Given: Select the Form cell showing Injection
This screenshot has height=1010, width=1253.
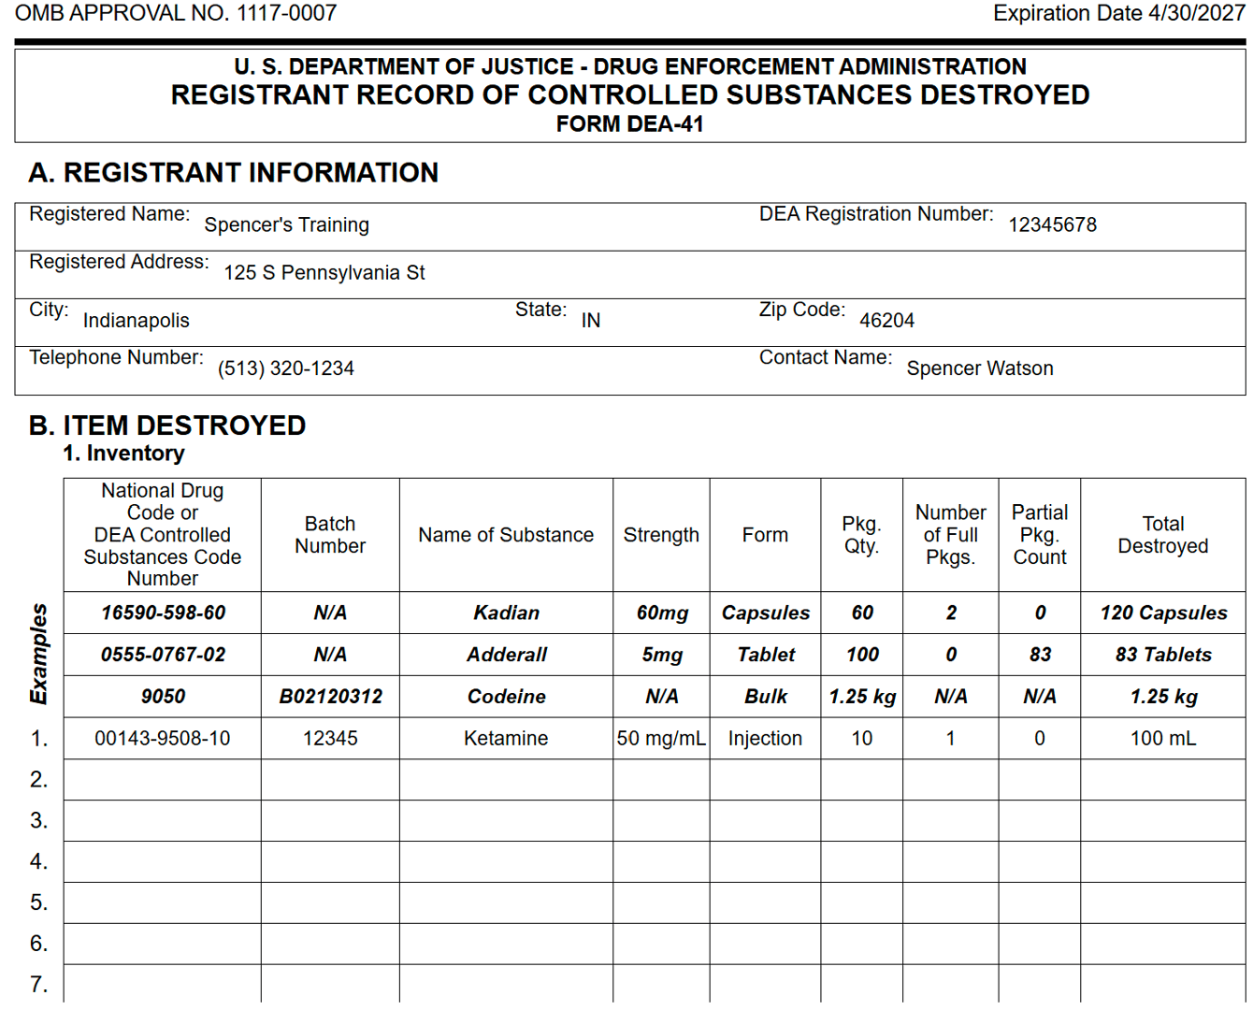Looking at the screenshot, I should 765,738.
